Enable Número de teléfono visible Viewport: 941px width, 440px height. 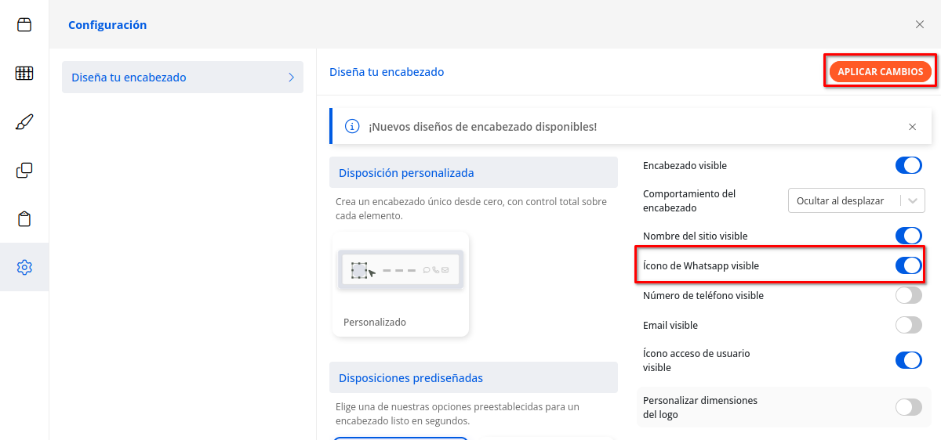click(908, 296)
